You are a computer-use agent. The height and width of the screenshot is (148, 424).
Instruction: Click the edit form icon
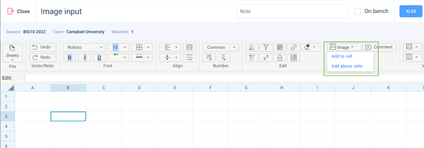click(294, 57)
